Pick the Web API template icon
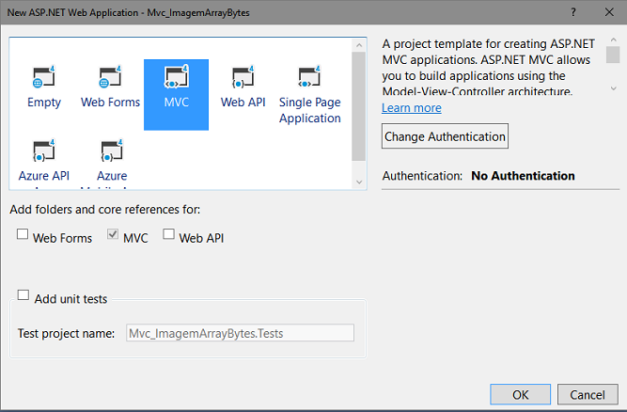This screenshot has height=412, width=627. tap(243, 76)
